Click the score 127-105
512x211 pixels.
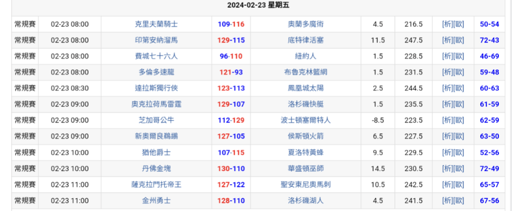[231, 136]
